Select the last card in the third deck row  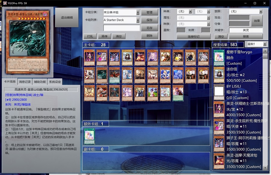pyautogui.click(x=178, y=93)
